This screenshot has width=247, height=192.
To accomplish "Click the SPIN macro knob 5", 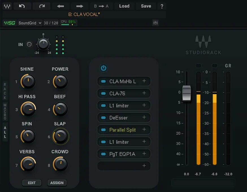I will click(28, 136).
